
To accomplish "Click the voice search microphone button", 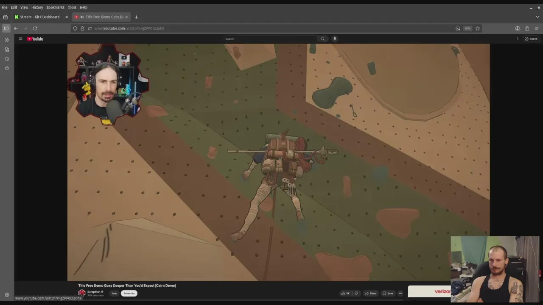I will (335, 39).
